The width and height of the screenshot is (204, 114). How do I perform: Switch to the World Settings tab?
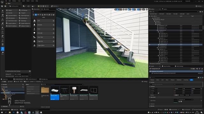click(x=179, y=66)
